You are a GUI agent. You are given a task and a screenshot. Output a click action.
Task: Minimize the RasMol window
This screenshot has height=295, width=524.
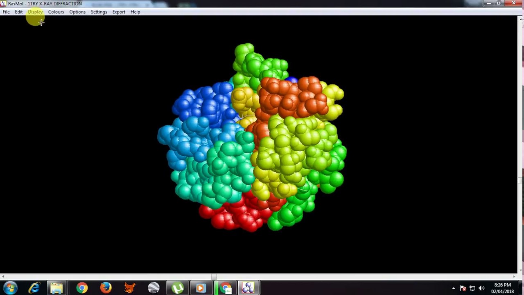click(489, 3)
